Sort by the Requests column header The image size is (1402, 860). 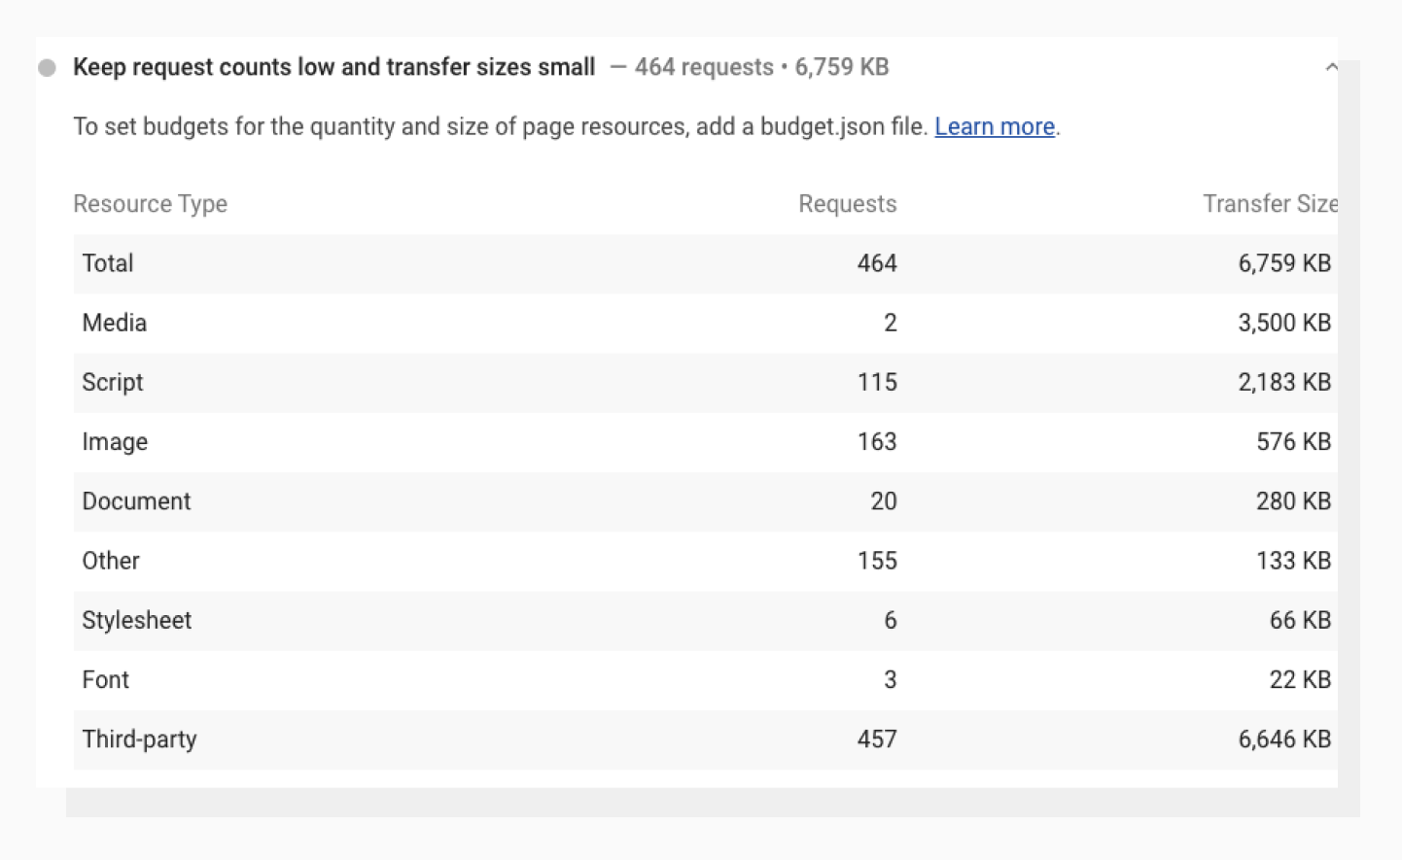pyautogui.click(x=847, y=204)
